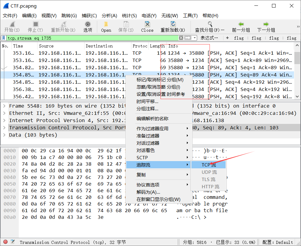Expand Conversation Filter (对话过滤器) submenu
This screenshot has width=301, height=246.
click(x=159, y=143)
